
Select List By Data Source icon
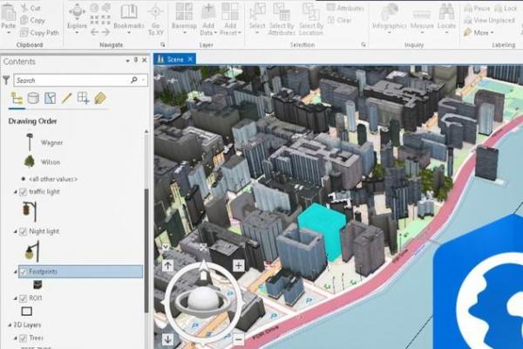pyautogui.click(x=33, y=98)
